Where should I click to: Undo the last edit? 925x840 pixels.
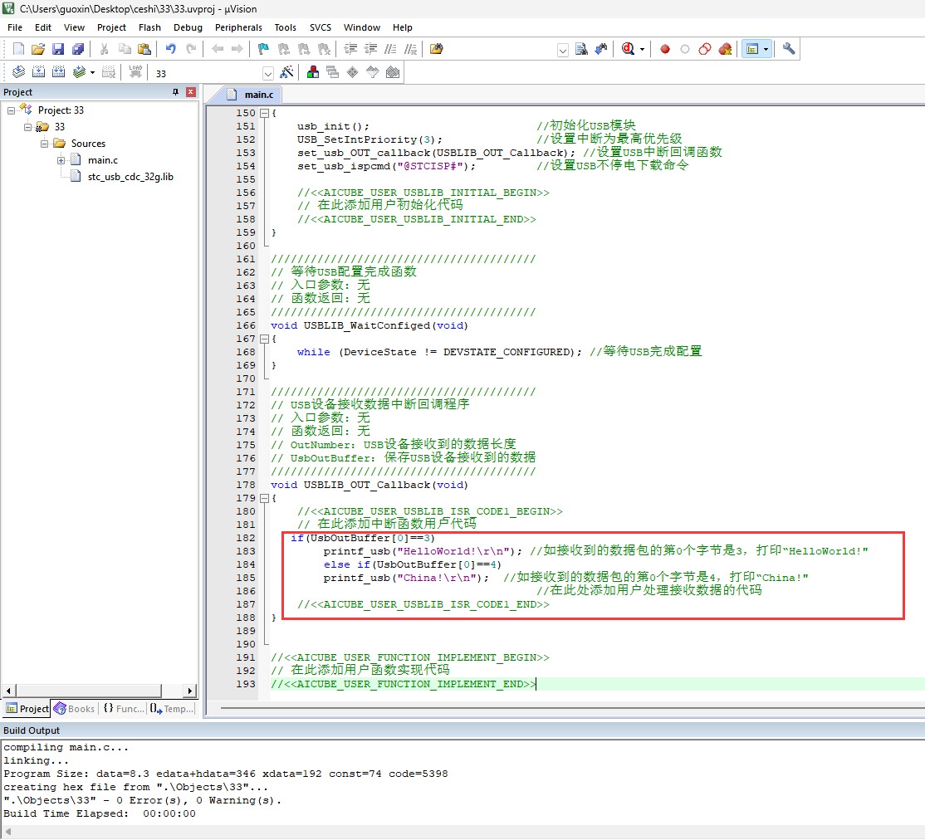171,49
